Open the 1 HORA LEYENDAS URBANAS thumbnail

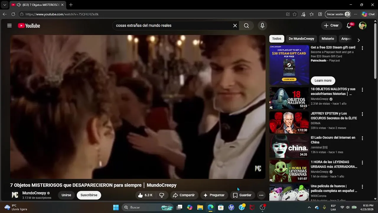point(289,171)
